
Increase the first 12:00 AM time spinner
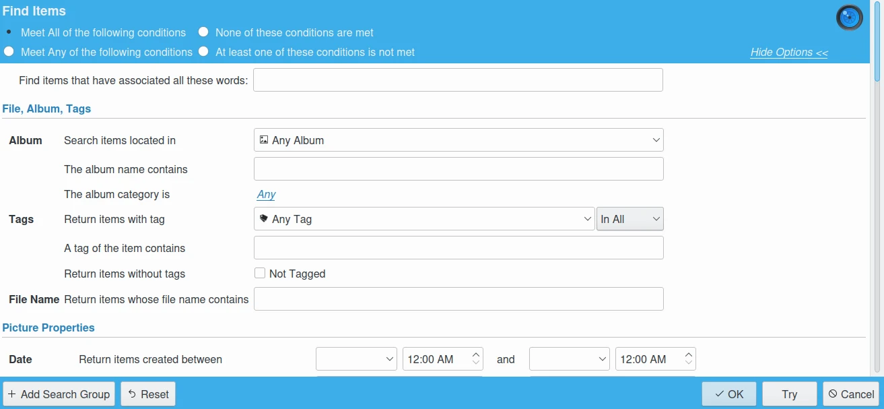click(x=476, y=354)
